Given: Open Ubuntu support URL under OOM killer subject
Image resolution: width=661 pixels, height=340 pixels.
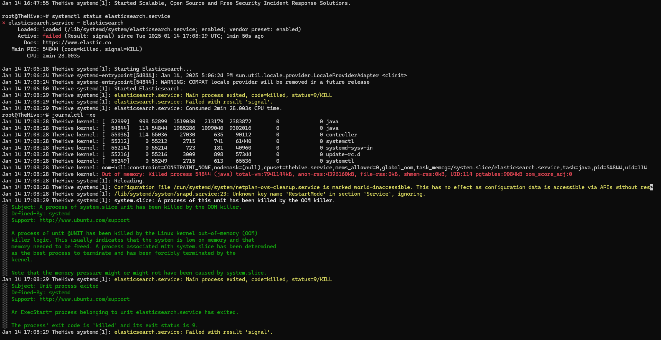Looking at the screenshot, I should click(84, 220).
